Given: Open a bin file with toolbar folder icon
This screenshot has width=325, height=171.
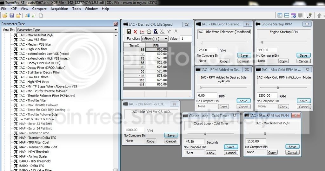Looking at the screenshot, I should 5,16.
